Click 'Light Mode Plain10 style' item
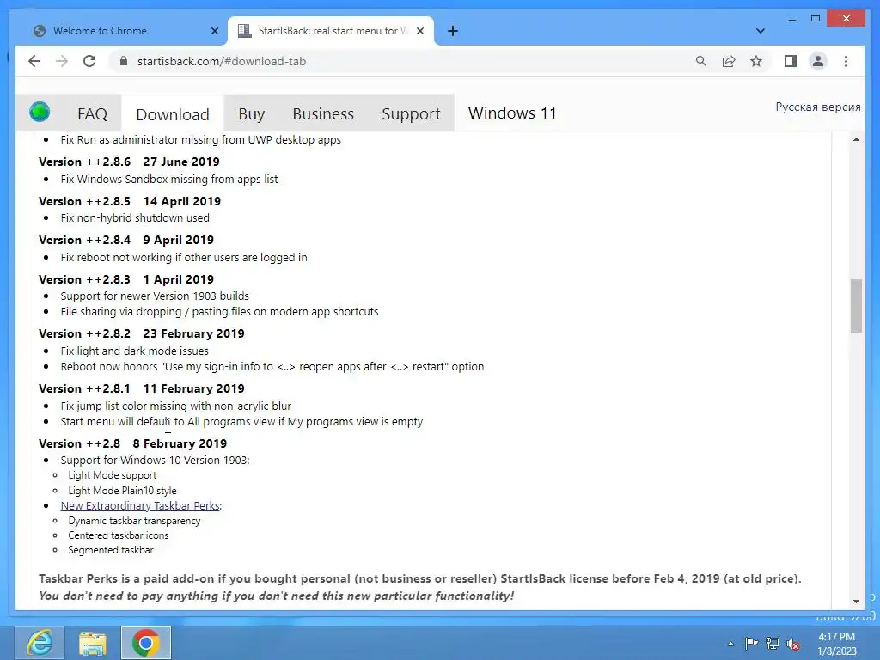880x660 pixels. click(122, 491)
